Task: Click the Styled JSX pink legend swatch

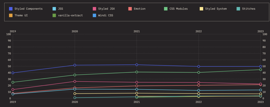Action: tap(94, 9)
